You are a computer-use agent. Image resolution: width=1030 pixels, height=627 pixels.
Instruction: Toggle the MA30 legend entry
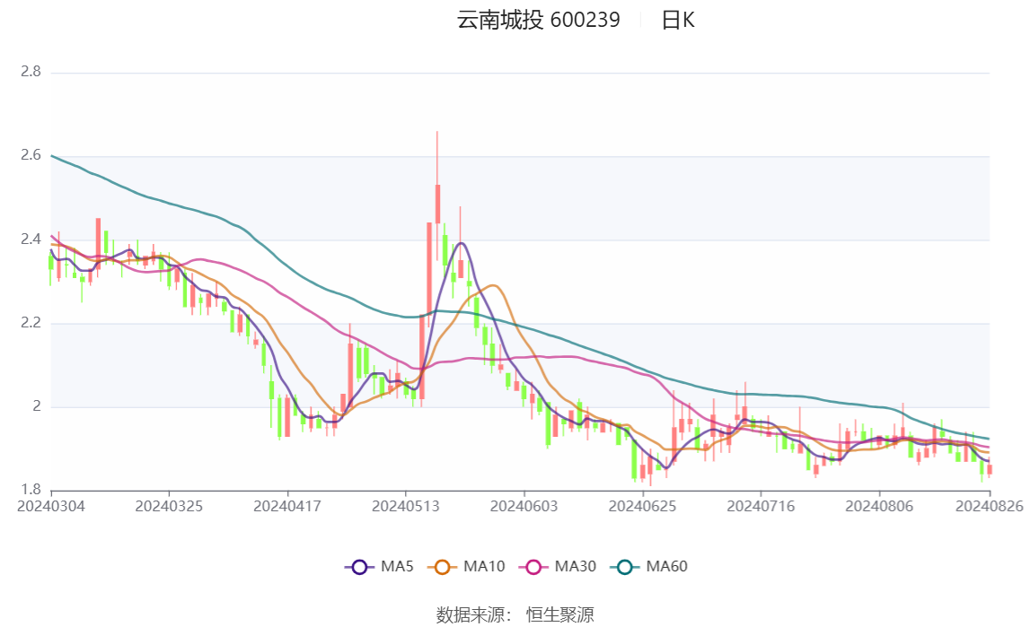pos(558,567)
